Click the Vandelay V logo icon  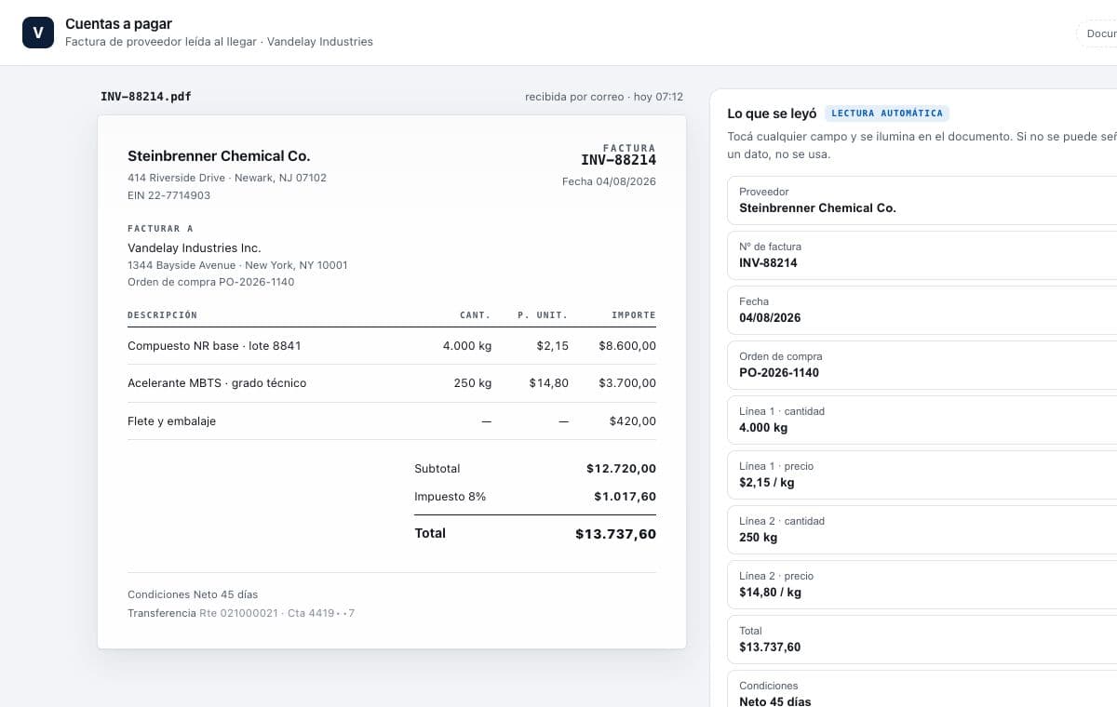38,33
